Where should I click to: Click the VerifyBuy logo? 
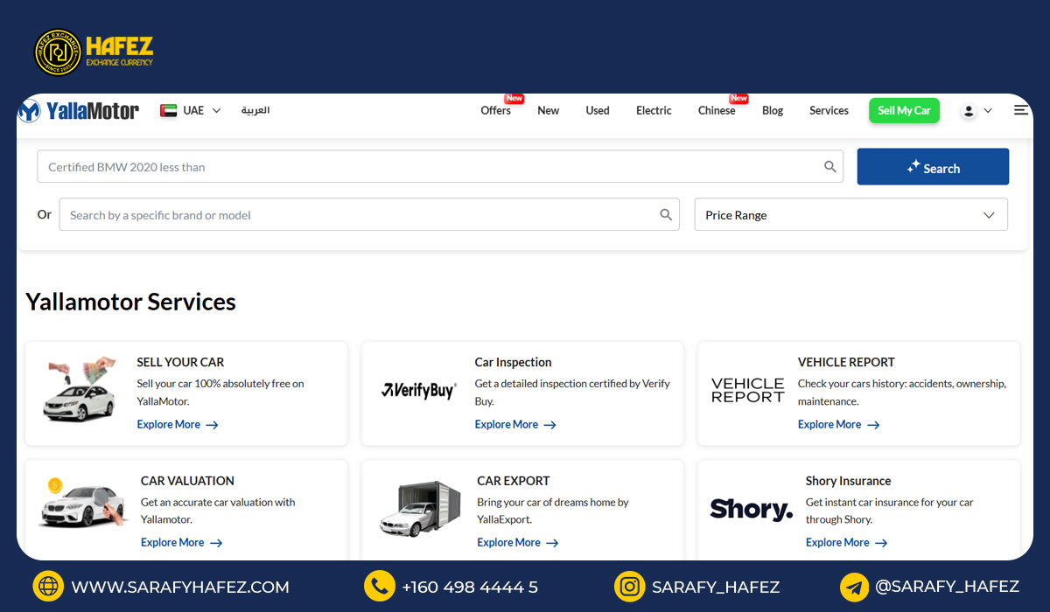pos(418,391)
